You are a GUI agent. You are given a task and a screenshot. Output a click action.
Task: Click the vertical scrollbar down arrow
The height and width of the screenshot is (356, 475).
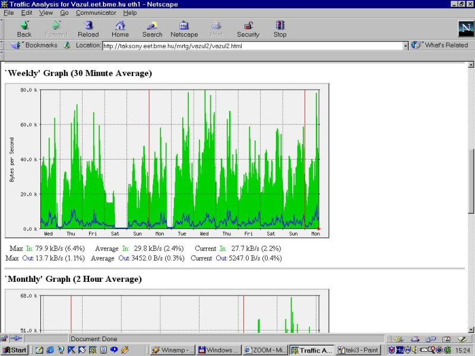tap(471, 329)
